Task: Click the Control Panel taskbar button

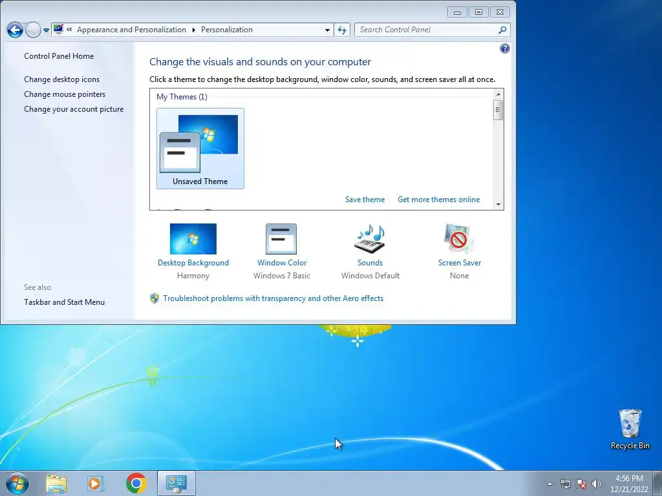Action: pyautogui.click(x=176, y=483)
